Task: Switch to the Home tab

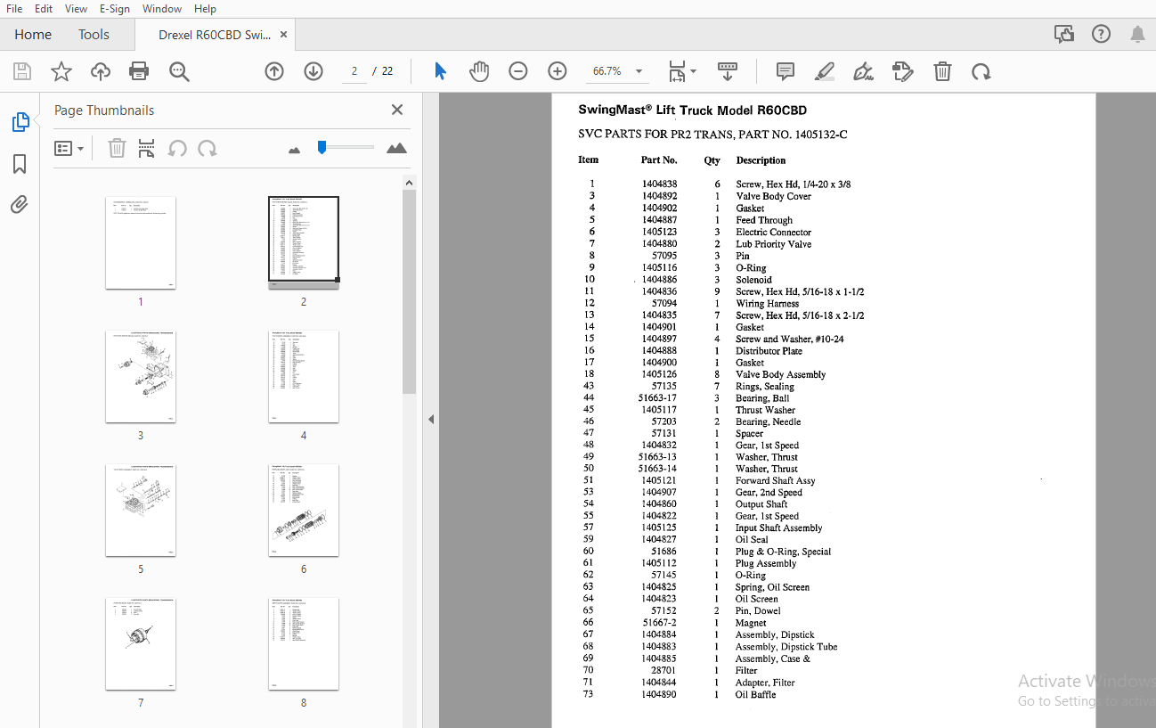Action: pyautogui.click(x=33, y=34)
